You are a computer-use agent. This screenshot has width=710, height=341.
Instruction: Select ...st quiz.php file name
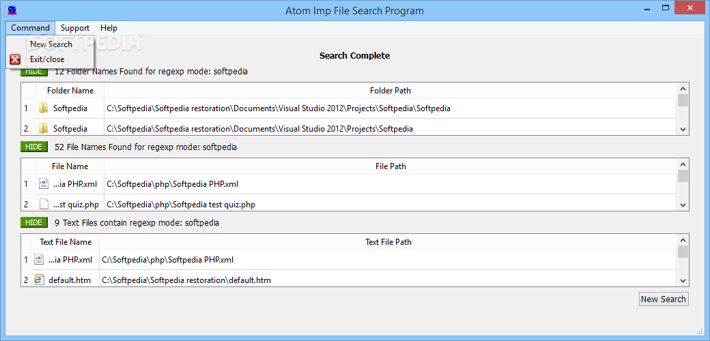pyautogui.click(x=76, y=205)
